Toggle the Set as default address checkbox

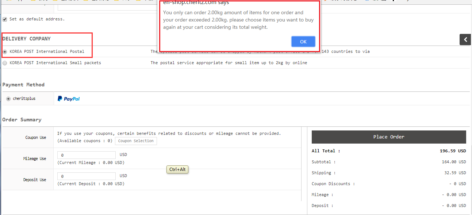[5, 19]
